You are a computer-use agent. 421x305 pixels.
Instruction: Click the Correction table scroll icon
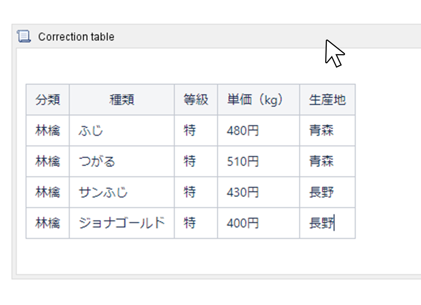(24, 36)
